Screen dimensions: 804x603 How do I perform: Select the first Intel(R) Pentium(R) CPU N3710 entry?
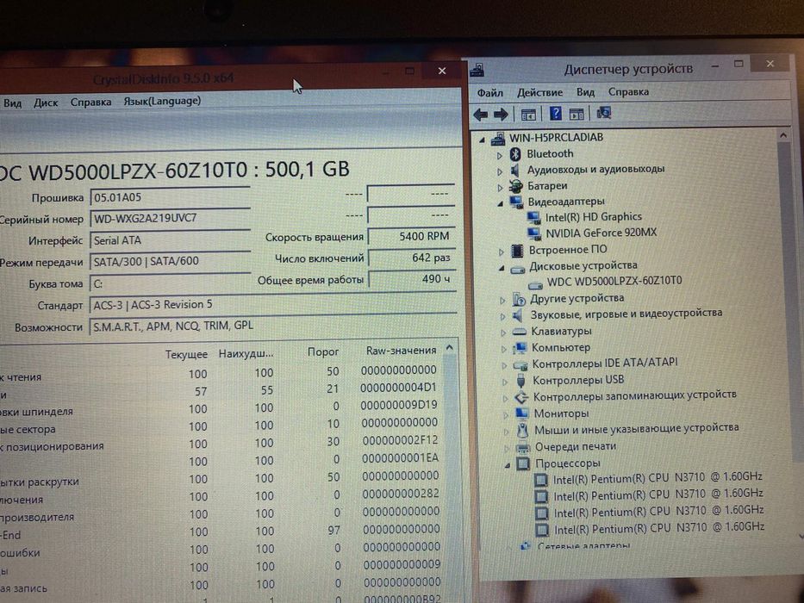[658, 478]
